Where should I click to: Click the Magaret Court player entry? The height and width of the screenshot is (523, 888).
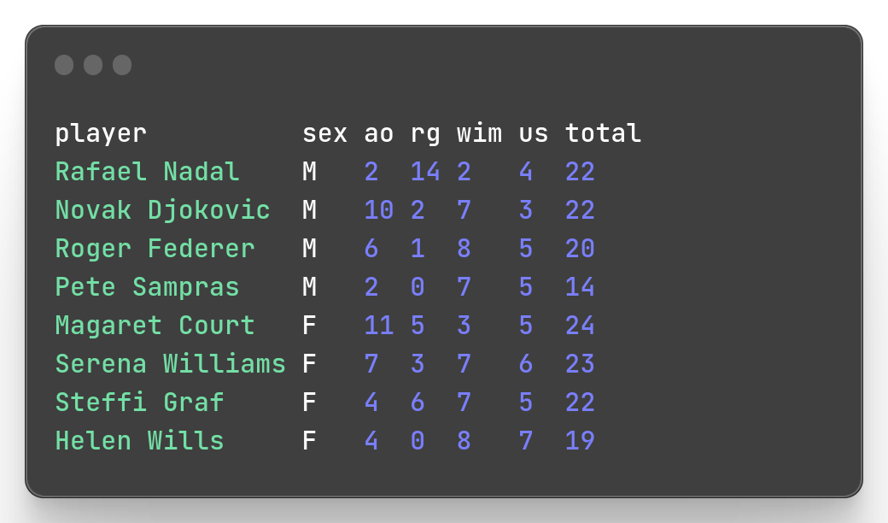155,326
